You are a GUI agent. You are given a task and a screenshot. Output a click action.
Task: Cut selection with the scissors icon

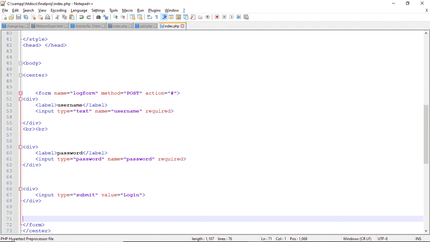click(57, 17)
